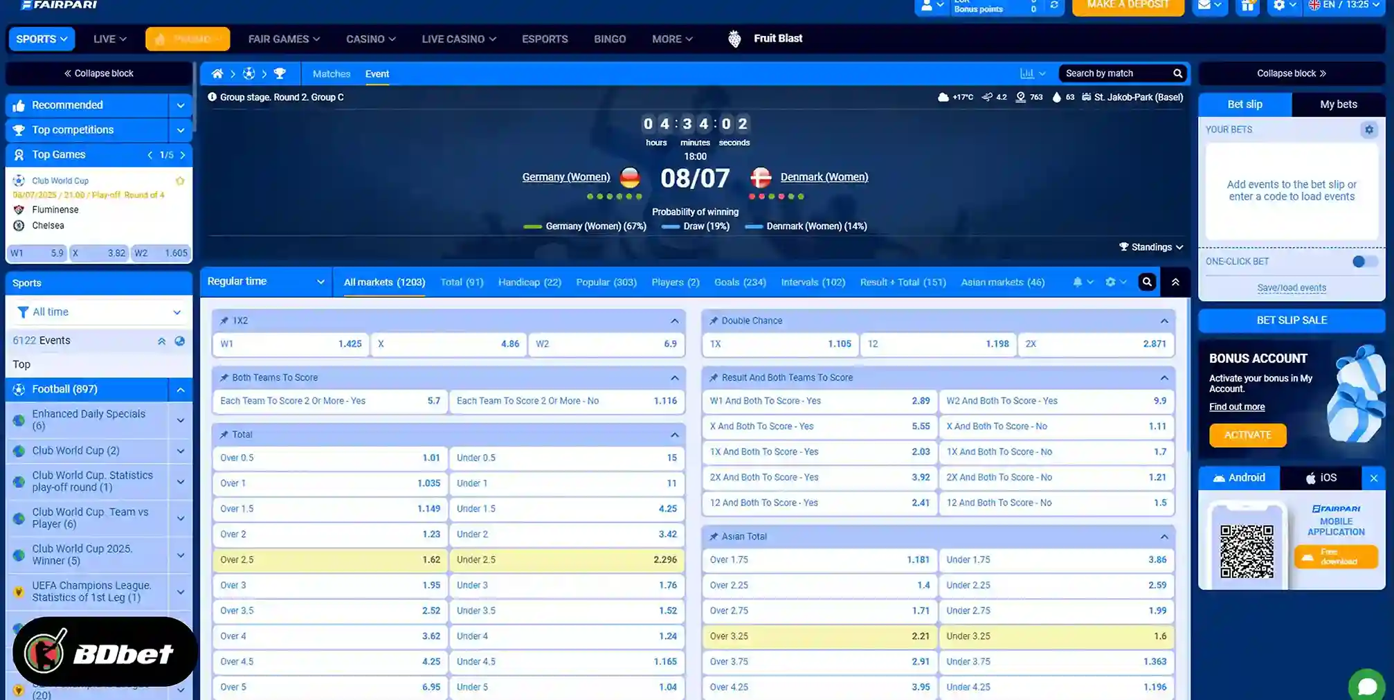This screenshot has width=1394, height=700.
Task: Pin the Asian Total market
Action: coord(714,537)
